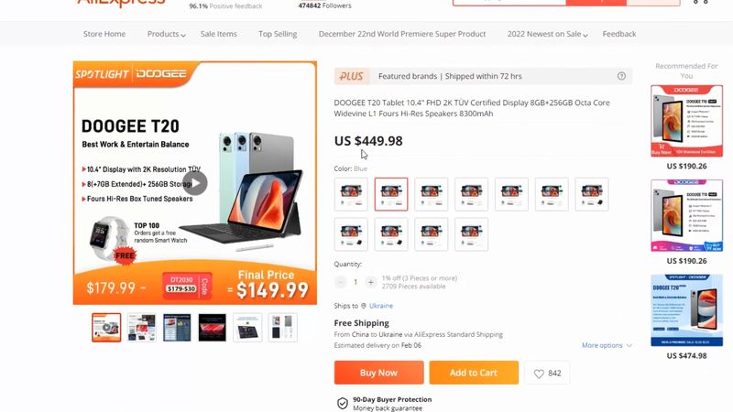Image resolution: width=733 pixels, height=412 pixels.
Task: Go to the Store Home tab
Action: point(104,34)
